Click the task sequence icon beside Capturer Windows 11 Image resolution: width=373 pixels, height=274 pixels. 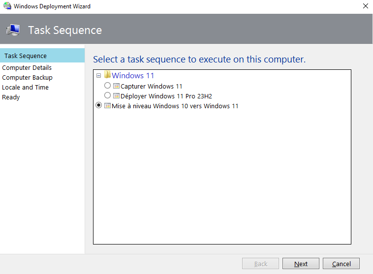tap(117, 86)
